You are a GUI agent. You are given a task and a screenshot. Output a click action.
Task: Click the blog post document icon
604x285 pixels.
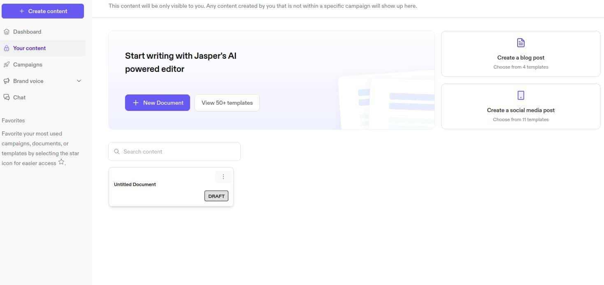coord(521,43)
